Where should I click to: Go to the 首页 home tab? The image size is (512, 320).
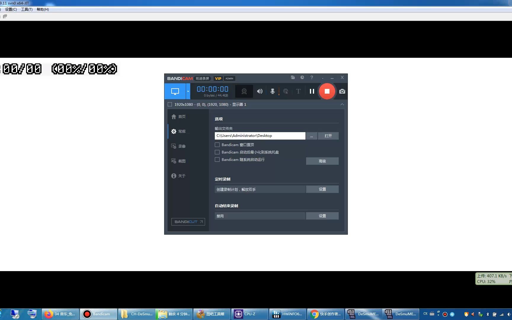click(178, 117)
